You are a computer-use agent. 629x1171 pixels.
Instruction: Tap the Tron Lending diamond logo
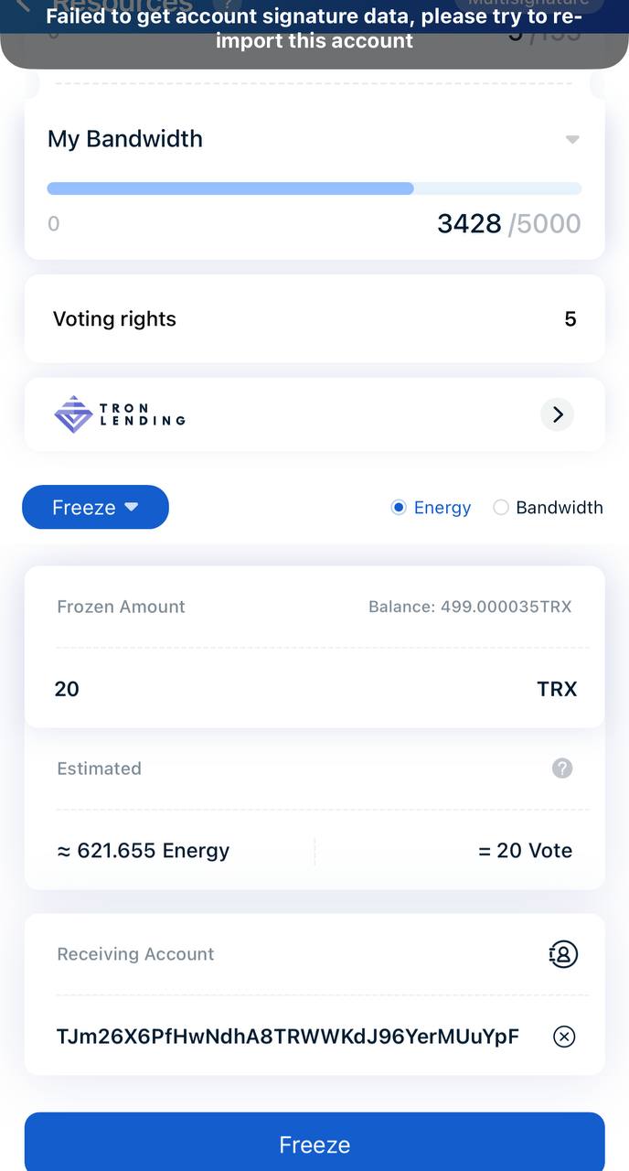tap(73, 414)
